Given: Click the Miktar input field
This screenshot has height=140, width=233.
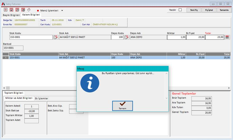Looking at the screenshot, I should click(177, 37).
